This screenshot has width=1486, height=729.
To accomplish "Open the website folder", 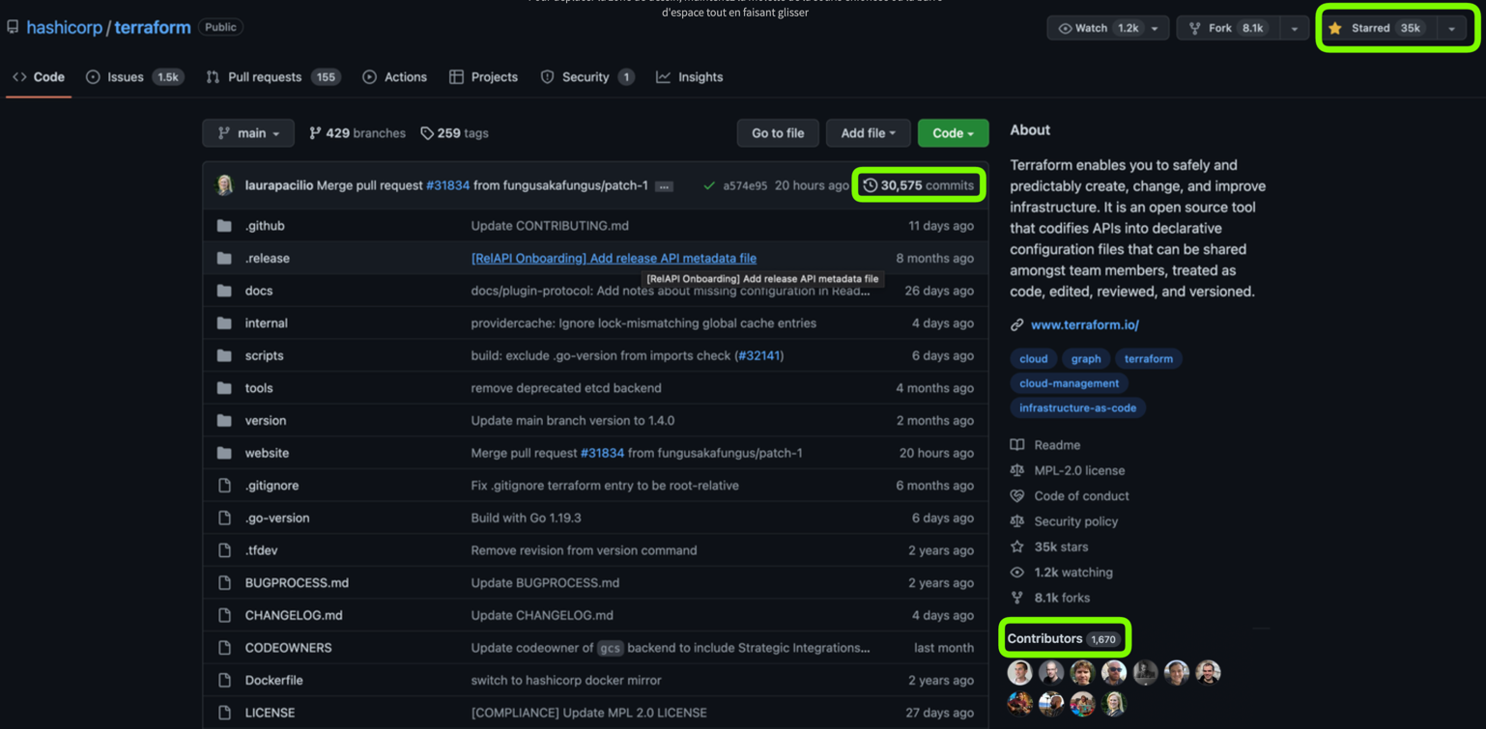I will click(267, 453).
